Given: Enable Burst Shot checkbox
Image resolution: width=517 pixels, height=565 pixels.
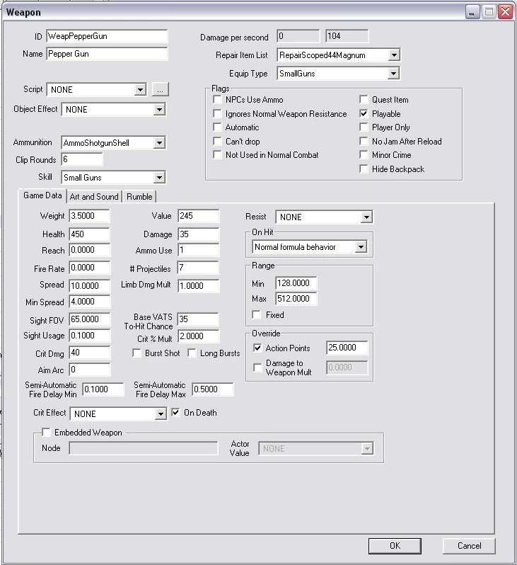Looking at the screenshot, I should (x=136, y=353).
